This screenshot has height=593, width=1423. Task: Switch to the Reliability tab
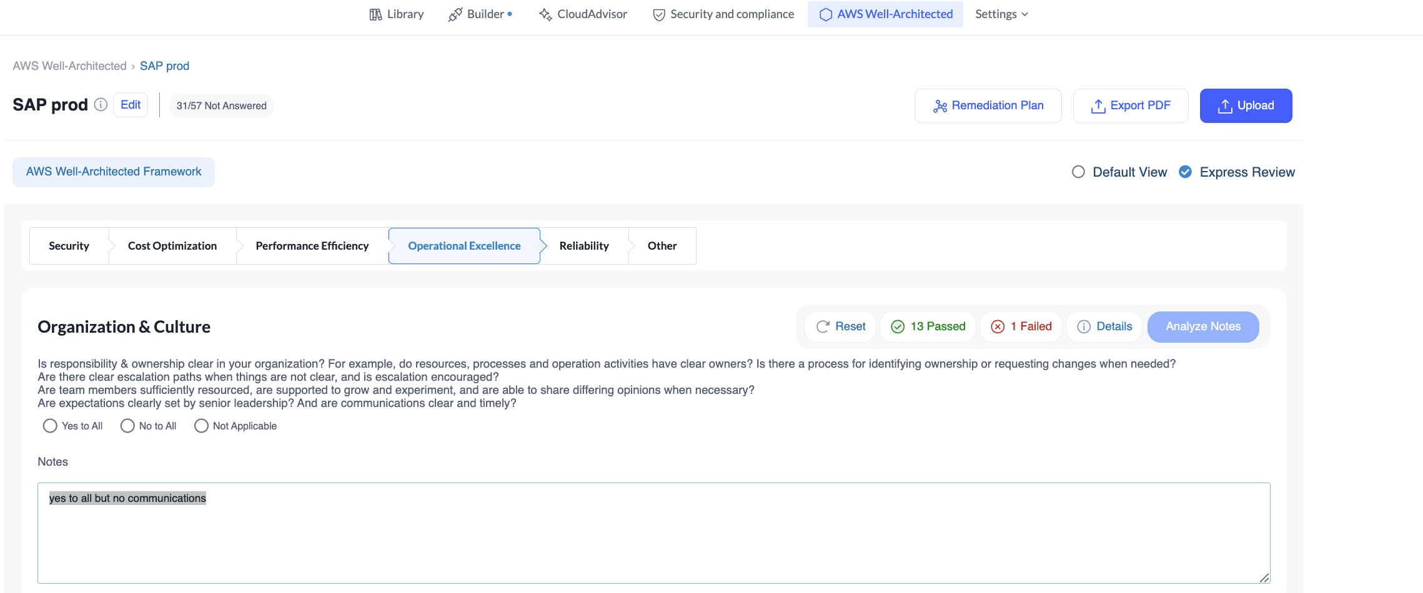point(584,246)
